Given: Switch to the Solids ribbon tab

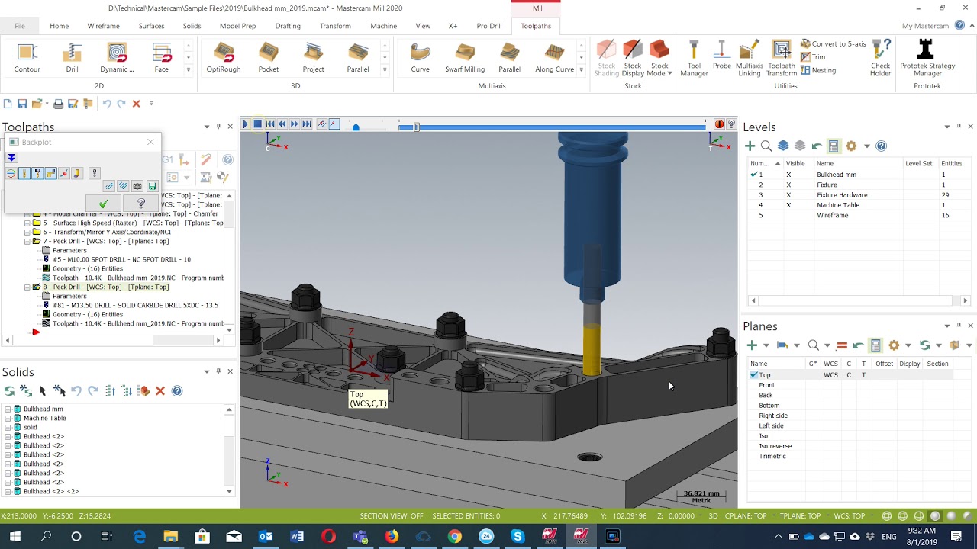Looking at the screenshot, I should click(x=192, y=26).
